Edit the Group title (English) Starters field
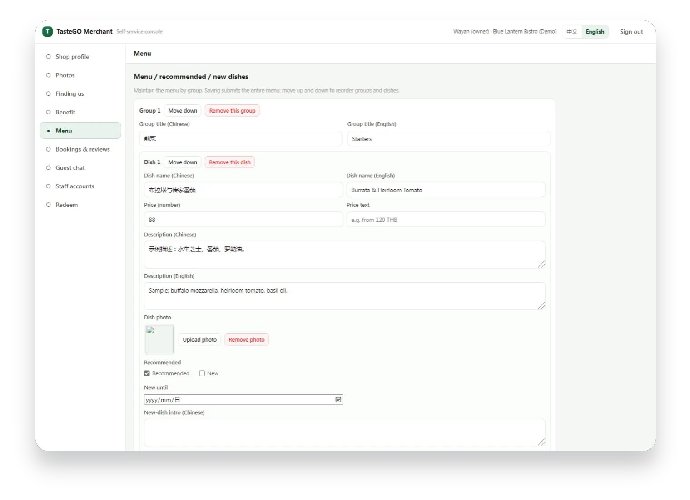 (x=448, y=138)
